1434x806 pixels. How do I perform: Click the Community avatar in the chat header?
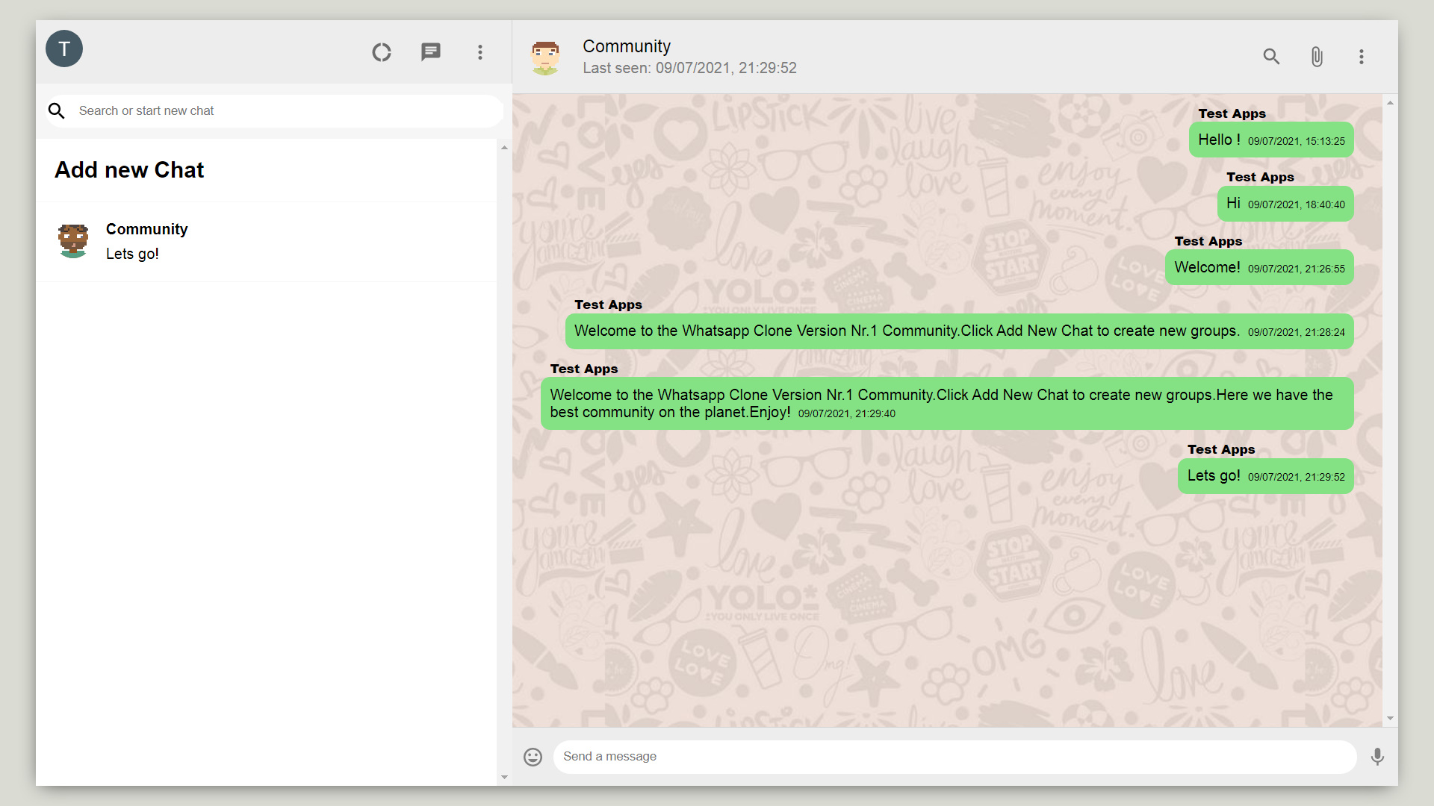click(x=546, y=56)
